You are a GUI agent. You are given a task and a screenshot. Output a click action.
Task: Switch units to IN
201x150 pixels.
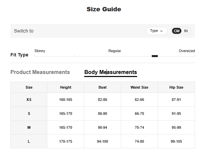tap(186, 31)
